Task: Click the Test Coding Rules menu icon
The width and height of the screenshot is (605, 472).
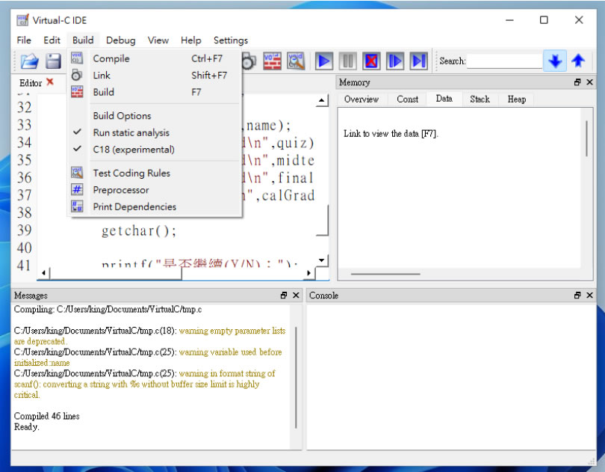Action: click(77, 173)
